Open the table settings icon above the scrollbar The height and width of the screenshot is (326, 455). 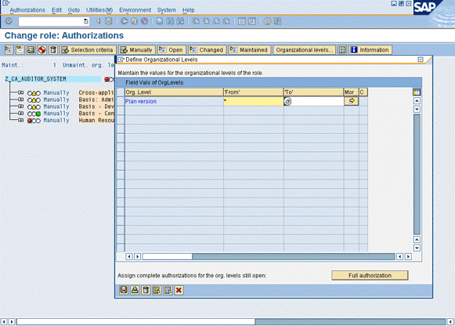[x=417, y=92]
